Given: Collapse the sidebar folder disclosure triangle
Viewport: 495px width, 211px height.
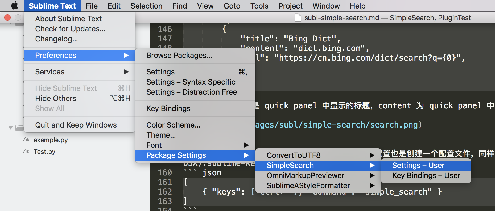Looking at the screenshot, I should click(11, 128).
